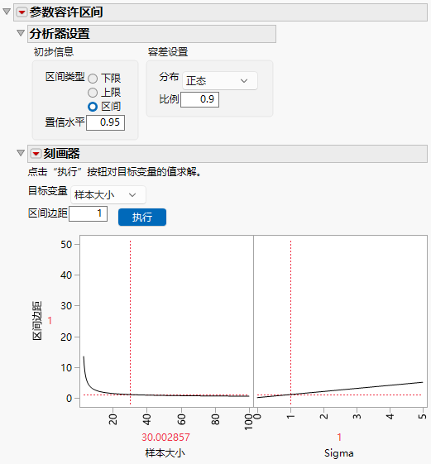
Task: Click the 比例 field with 0.9
Action: coord(200,99)
